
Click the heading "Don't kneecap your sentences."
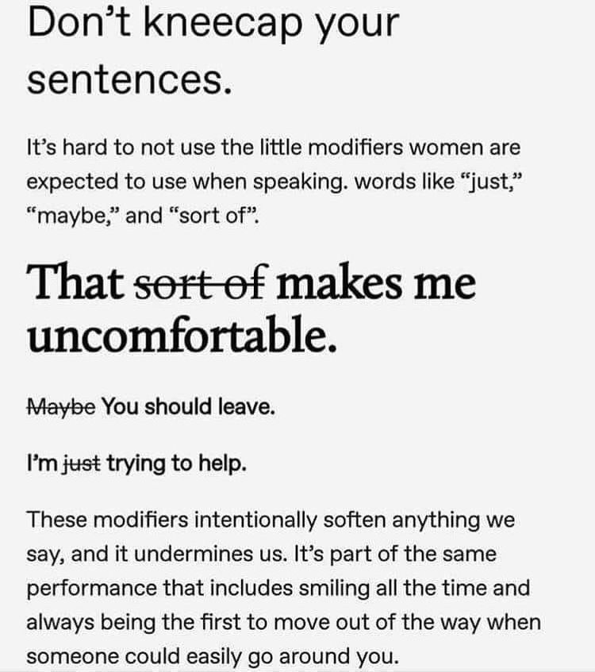point(213,52)
